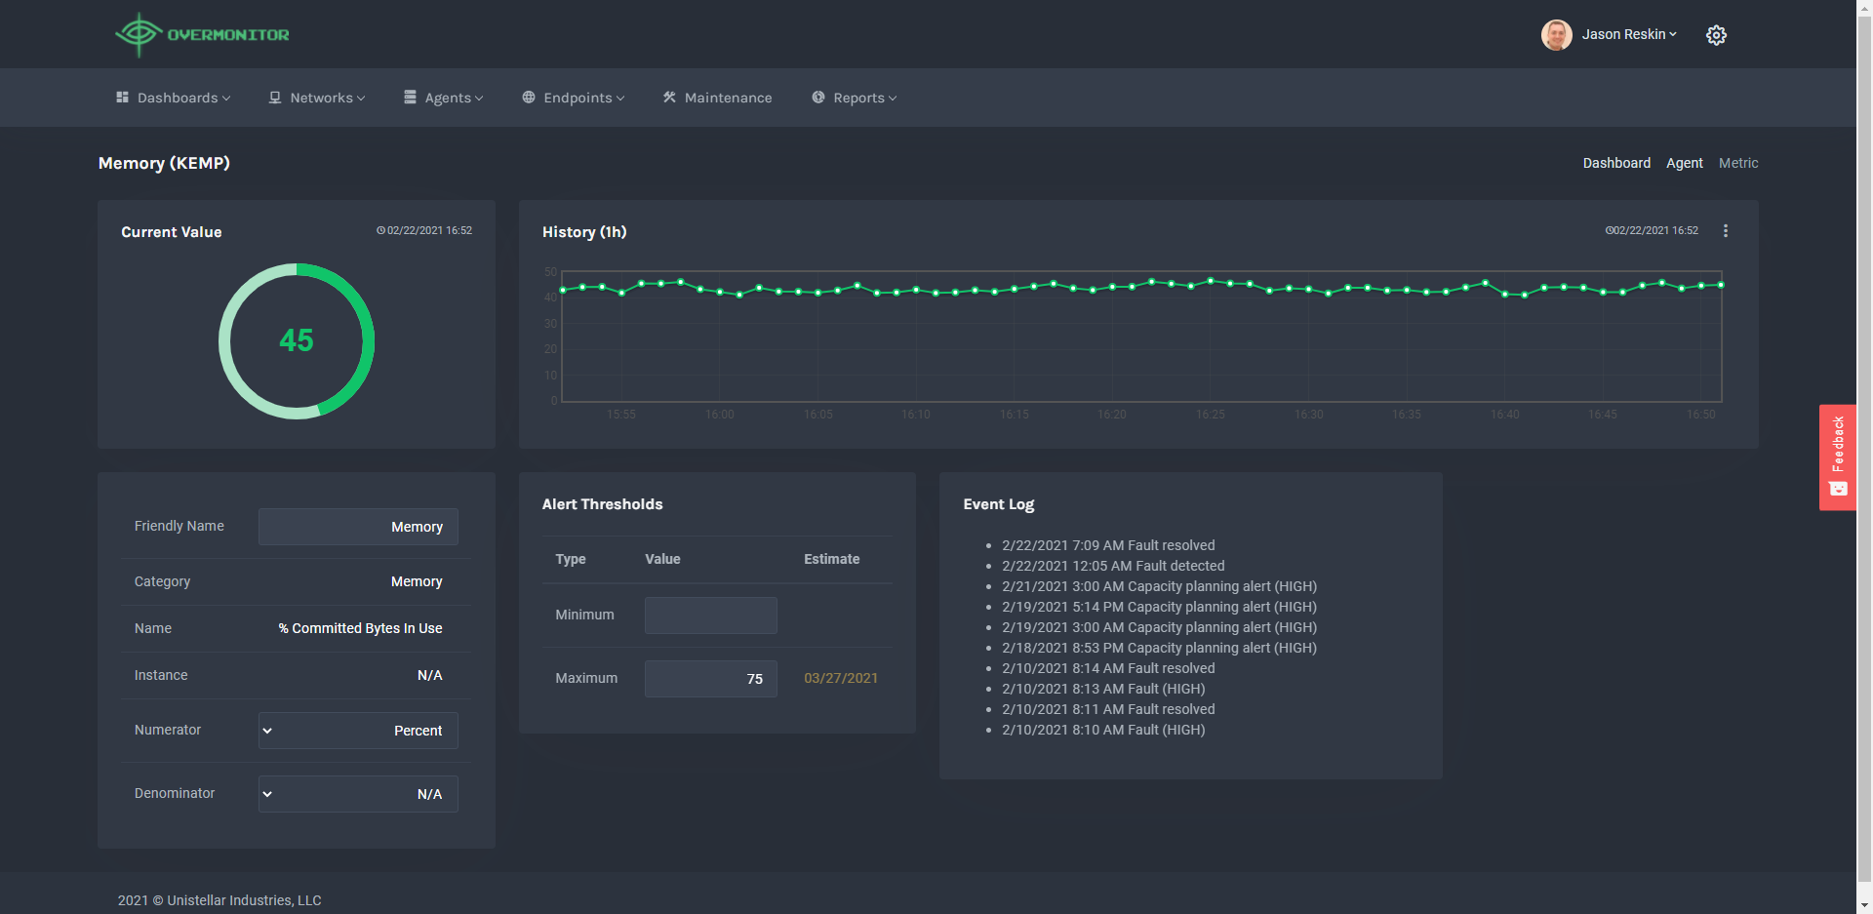Click the Endpoints globe icon
The height and width of the screenshot is (914, 1873).
[x=528, y=97]
